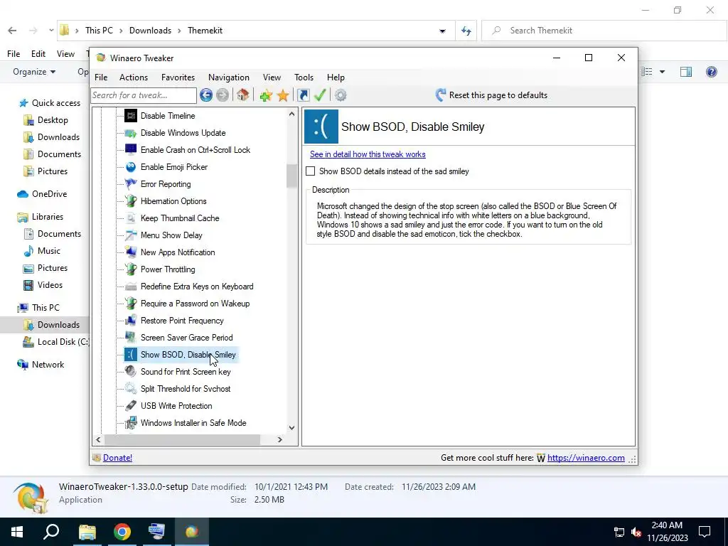
Task: Open the Windows Start button
Action: 17,532
